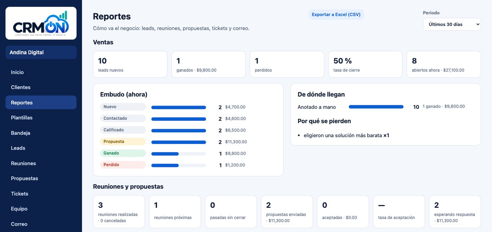The width and height of the screenshot is (492, 232).
Task: Click the Reuniones y propuestas heading
Action: (x=128, y=187)
